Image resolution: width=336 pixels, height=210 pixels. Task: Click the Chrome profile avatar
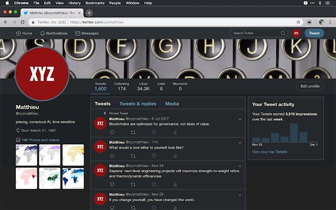point(322,22)
